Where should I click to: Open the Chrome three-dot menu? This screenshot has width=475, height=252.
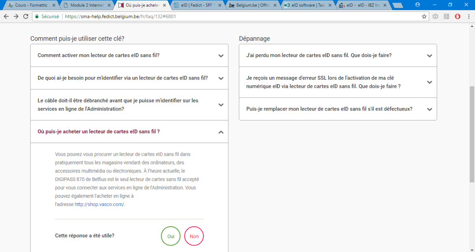469,17
